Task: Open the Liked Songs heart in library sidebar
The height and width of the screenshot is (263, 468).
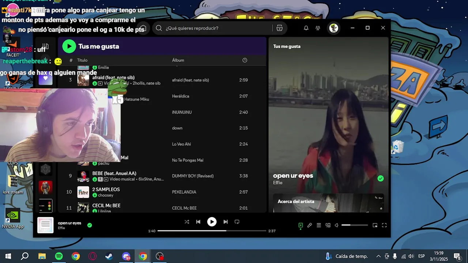Action: [45, 78]
